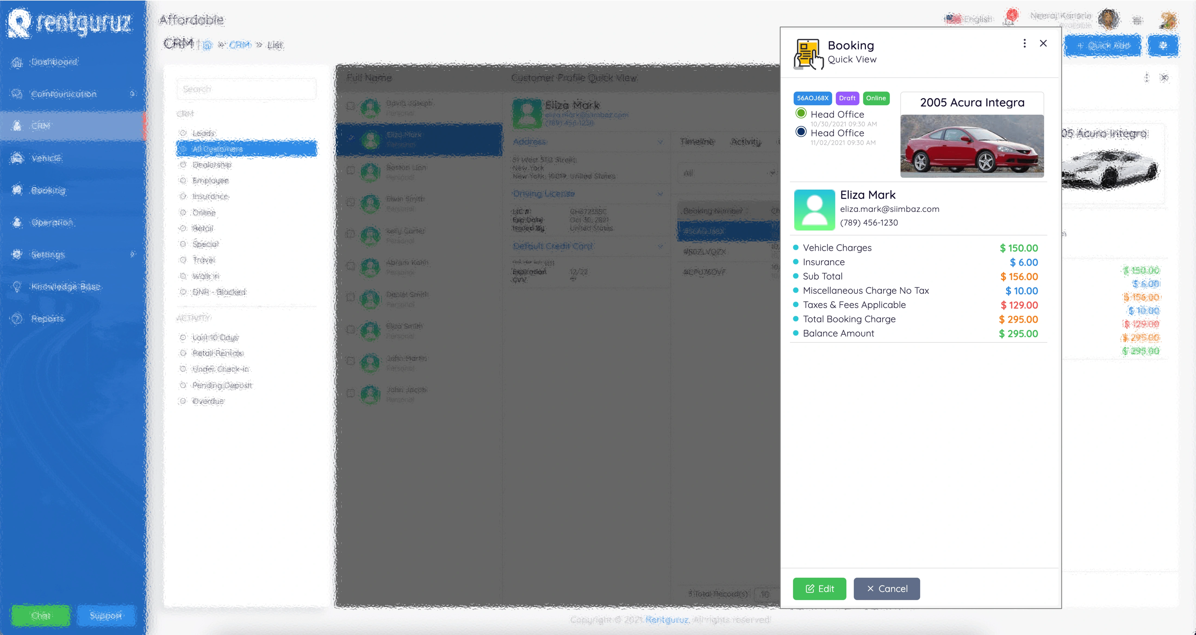Click the Knowledge Base sidebar icon
Screen dimensions: 1196x635
coord(17,287)
